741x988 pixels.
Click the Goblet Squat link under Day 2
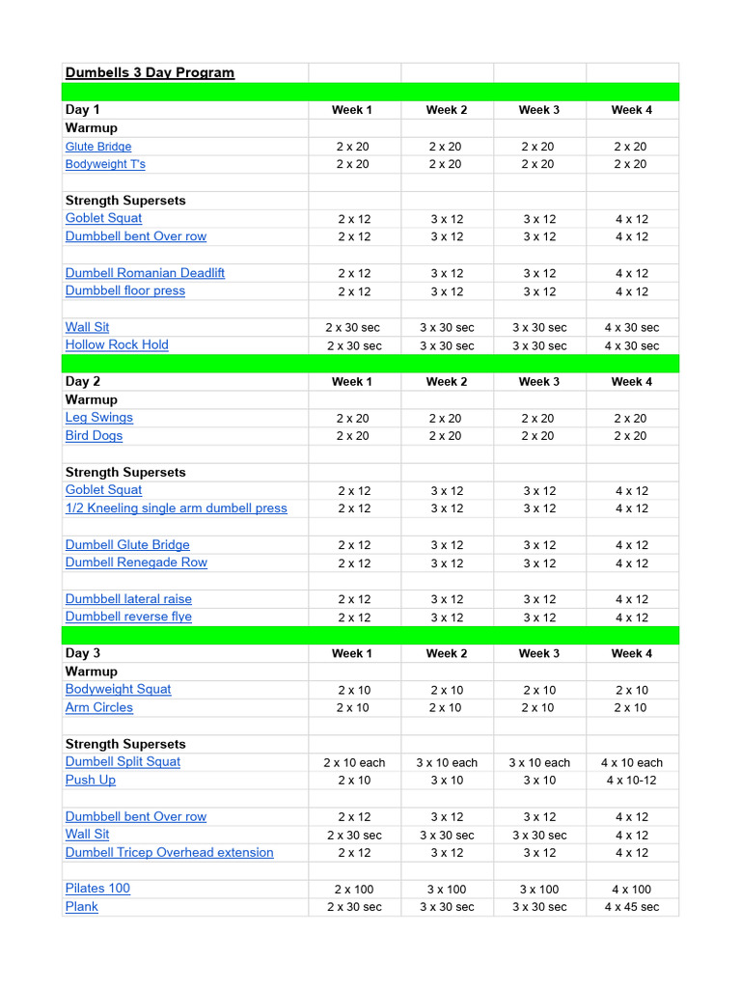103,489
